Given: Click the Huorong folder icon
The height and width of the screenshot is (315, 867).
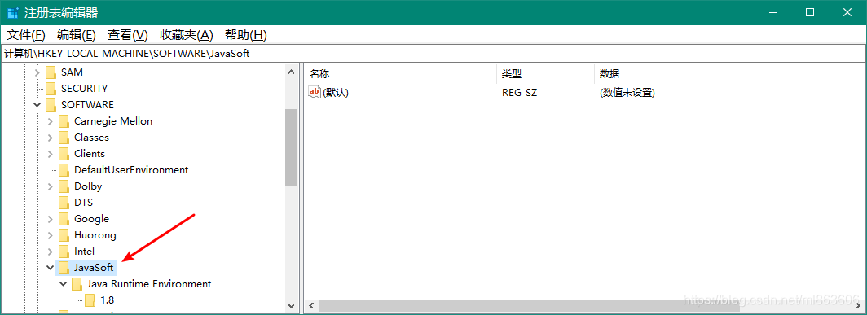Looking at the screenshot, I should tap(64, 235).
